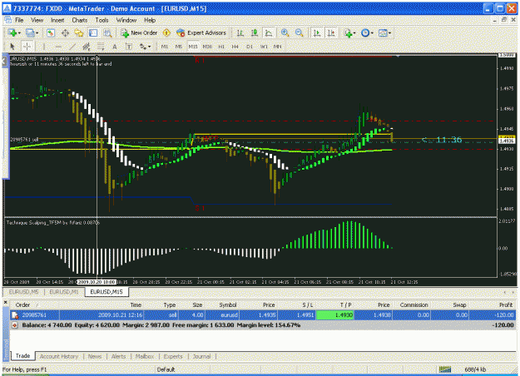Select the Fibonacci retracement tool
Screen dimensions: 520x376
[x=101, y=47]
